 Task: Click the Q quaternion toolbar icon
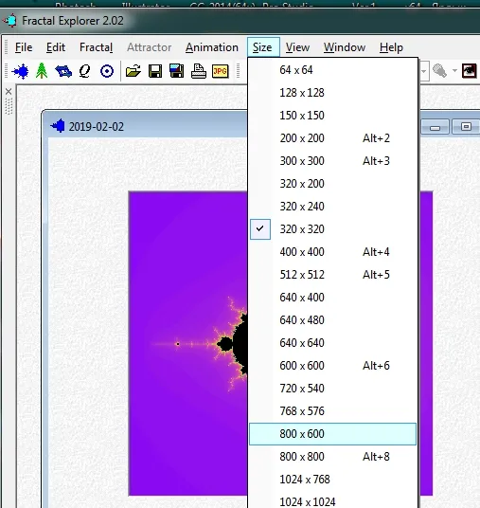click(85, 71)
